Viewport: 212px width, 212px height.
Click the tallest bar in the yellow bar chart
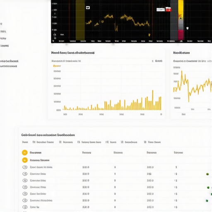pos(153,100)
